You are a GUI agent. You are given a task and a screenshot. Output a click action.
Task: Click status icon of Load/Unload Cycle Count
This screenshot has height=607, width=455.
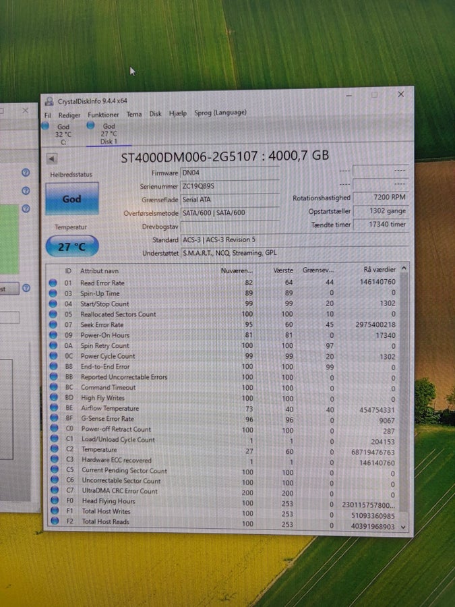[x=54, y=438]
